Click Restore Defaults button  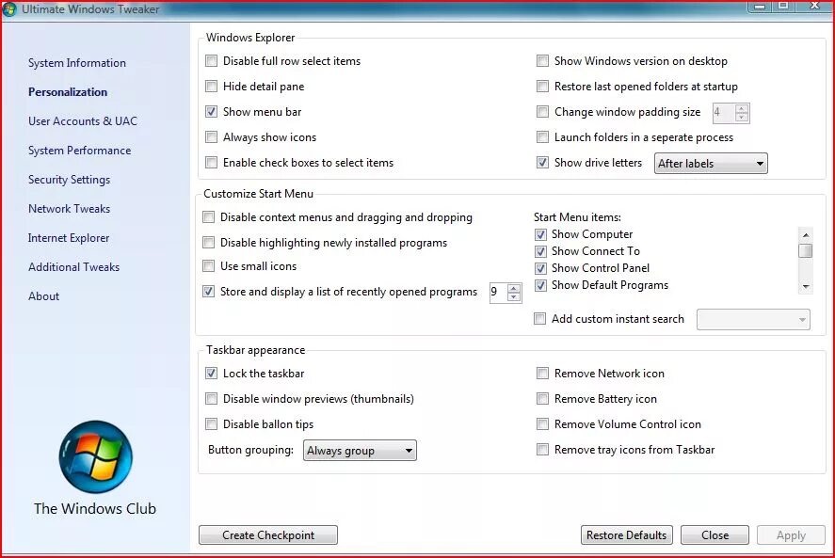click(x=627, y=535)
